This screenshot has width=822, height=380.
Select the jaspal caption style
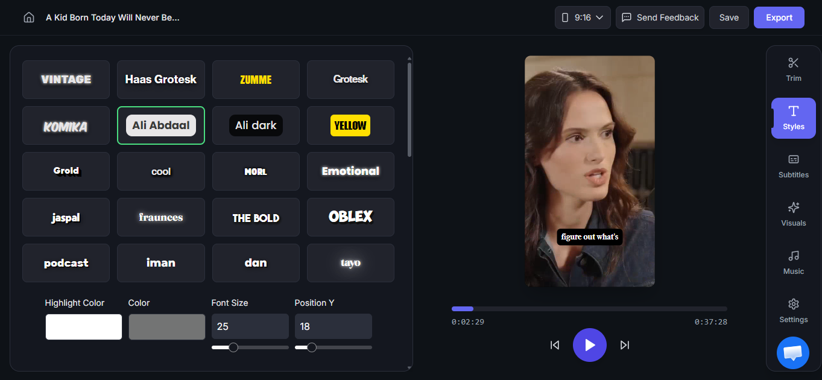click(66, 217)
